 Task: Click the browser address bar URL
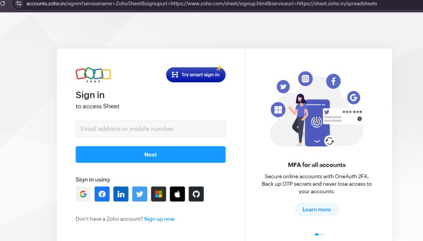(201, 4)
